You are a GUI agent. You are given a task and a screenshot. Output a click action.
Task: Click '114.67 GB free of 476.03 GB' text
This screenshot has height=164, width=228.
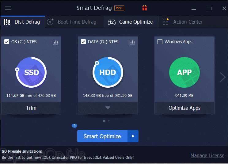point(31,96)
